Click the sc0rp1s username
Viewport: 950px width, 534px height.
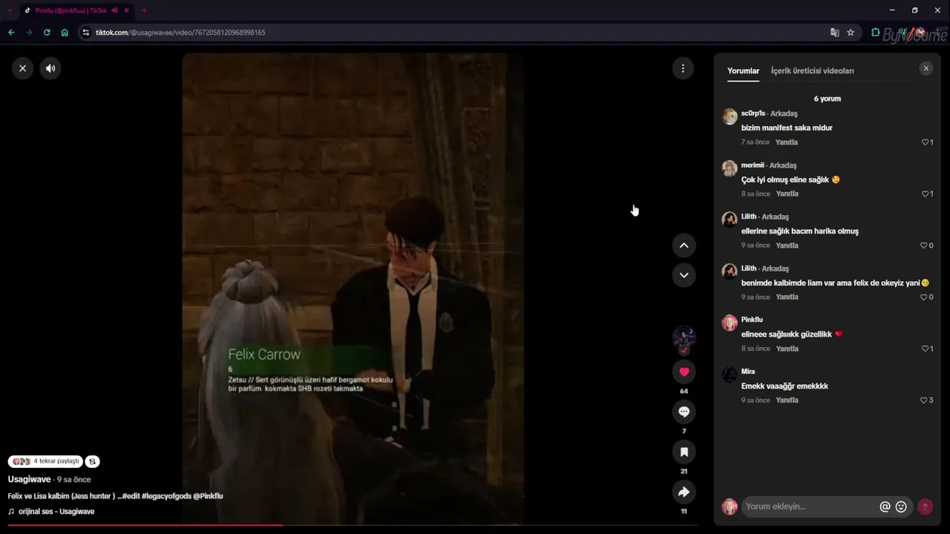click(x=753, y=113)
